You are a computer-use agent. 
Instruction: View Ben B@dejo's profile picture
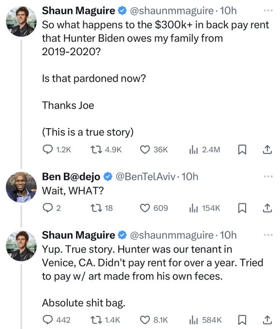tap(21, 187)
